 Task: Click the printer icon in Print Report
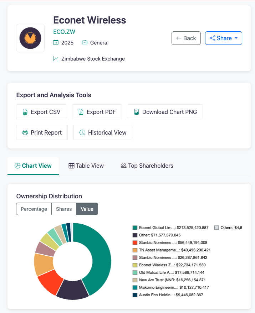point(25,132)
